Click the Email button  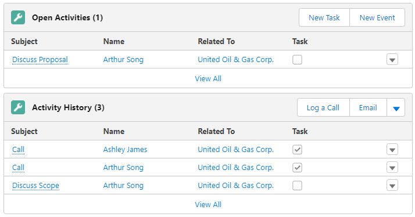368,107
